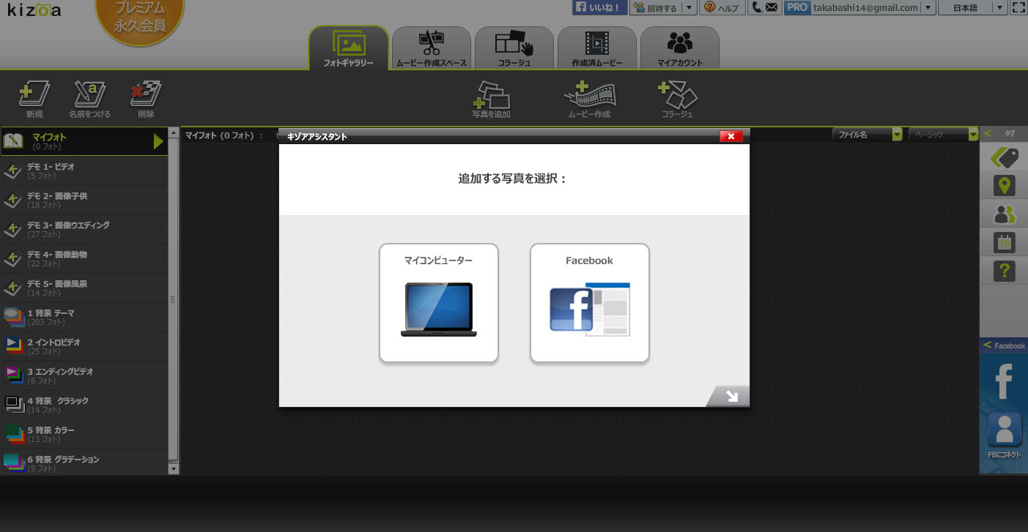Viewport: 1028px width, 532px height.
Task: Click the 写真を追加 add photos icon
Action: click(x=491, y=95)
